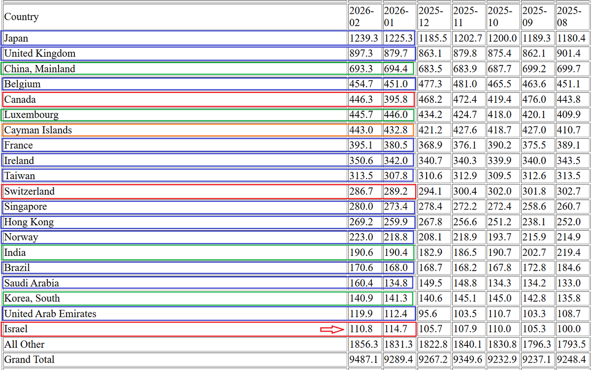This screenshot has width=591, height=370.
Task: Click All Other value 1856.3
Action: 364,344
